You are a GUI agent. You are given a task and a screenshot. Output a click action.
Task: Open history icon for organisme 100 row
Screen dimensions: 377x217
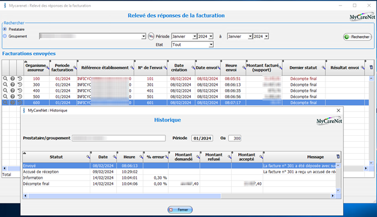20,79
